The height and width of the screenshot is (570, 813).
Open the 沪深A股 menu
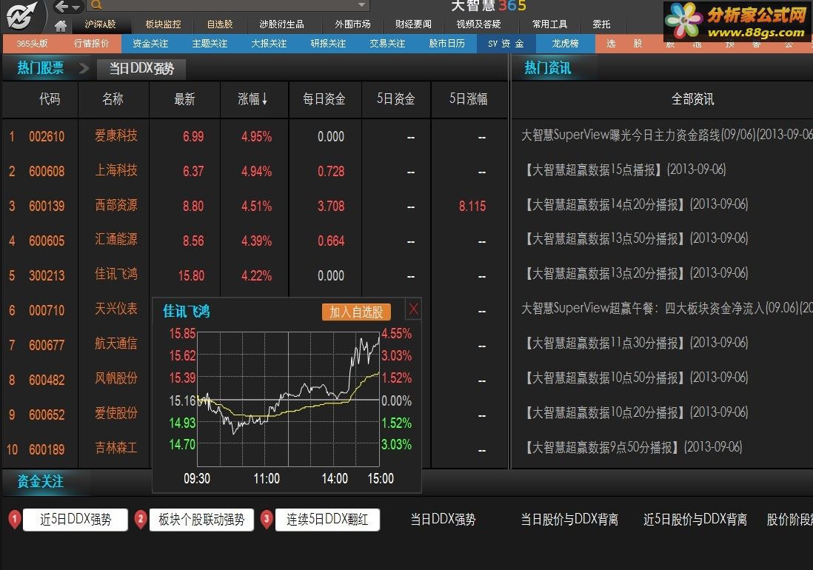point(101,24)
